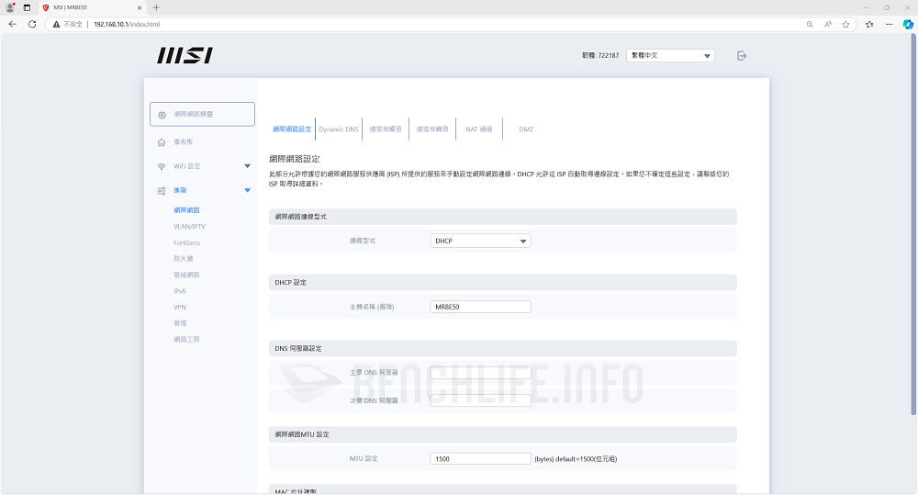
Task: Go back with the browser back arrow
Action: pos(13,24)
